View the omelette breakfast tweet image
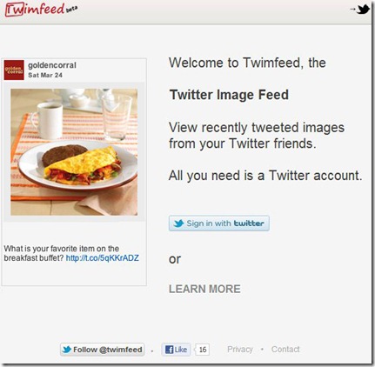The width and height of the screenshot is (375, 367). pyautogui.click(x=74, y=152)
